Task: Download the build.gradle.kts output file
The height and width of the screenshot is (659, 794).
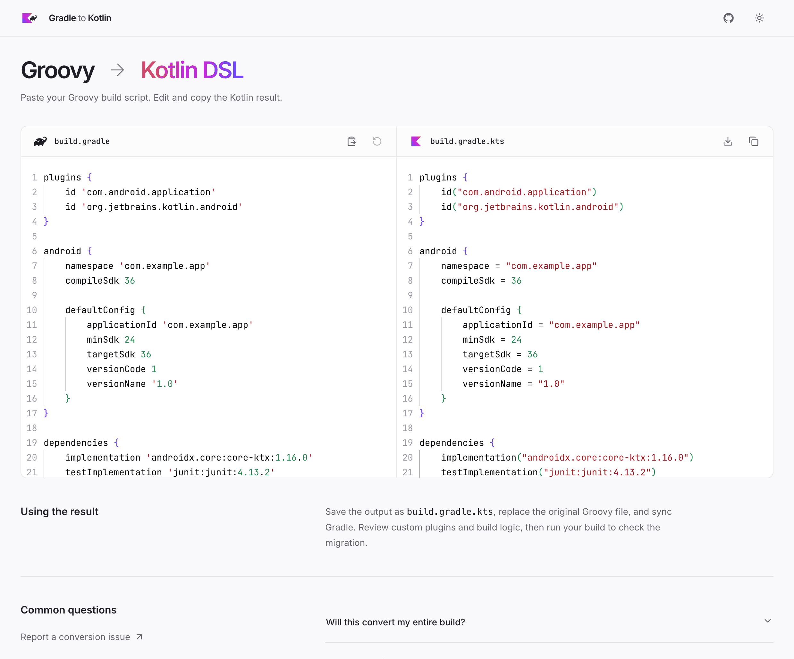Action: [x=728, y=141]
